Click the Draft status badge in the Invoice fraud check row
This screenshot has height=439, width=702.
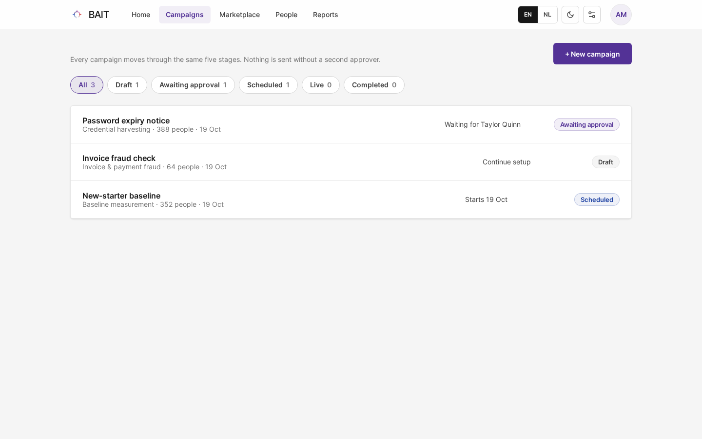tap(605, 162)
